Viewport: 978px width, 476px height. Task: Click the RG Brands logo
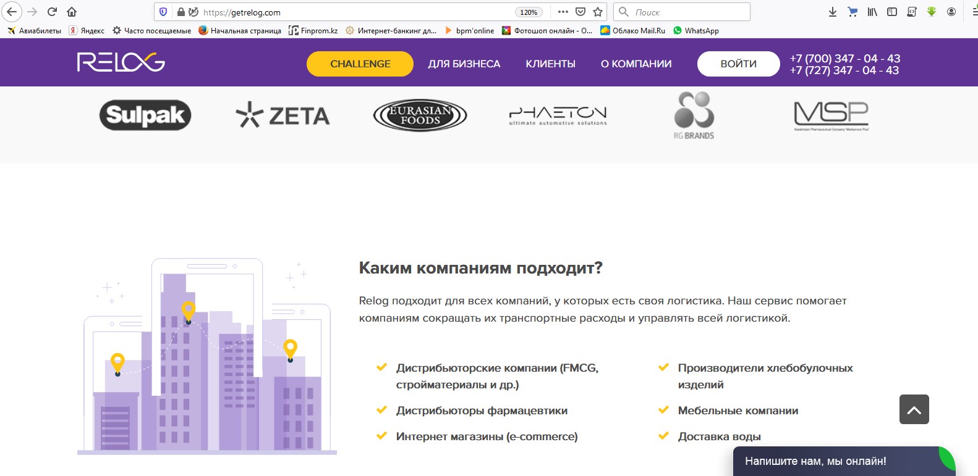[x=694, y=115]
